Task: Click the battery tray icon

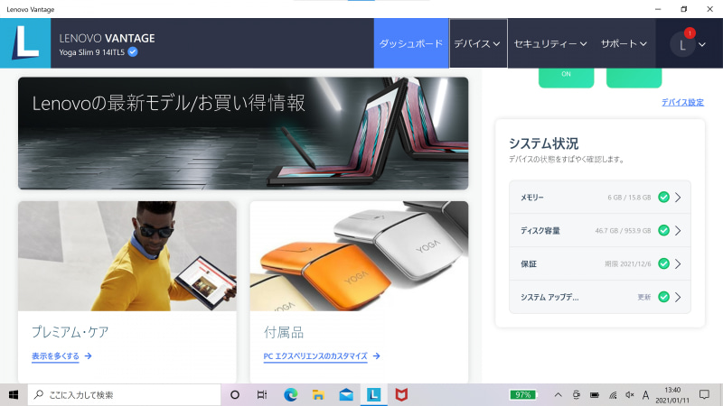Action: [595, 395]
